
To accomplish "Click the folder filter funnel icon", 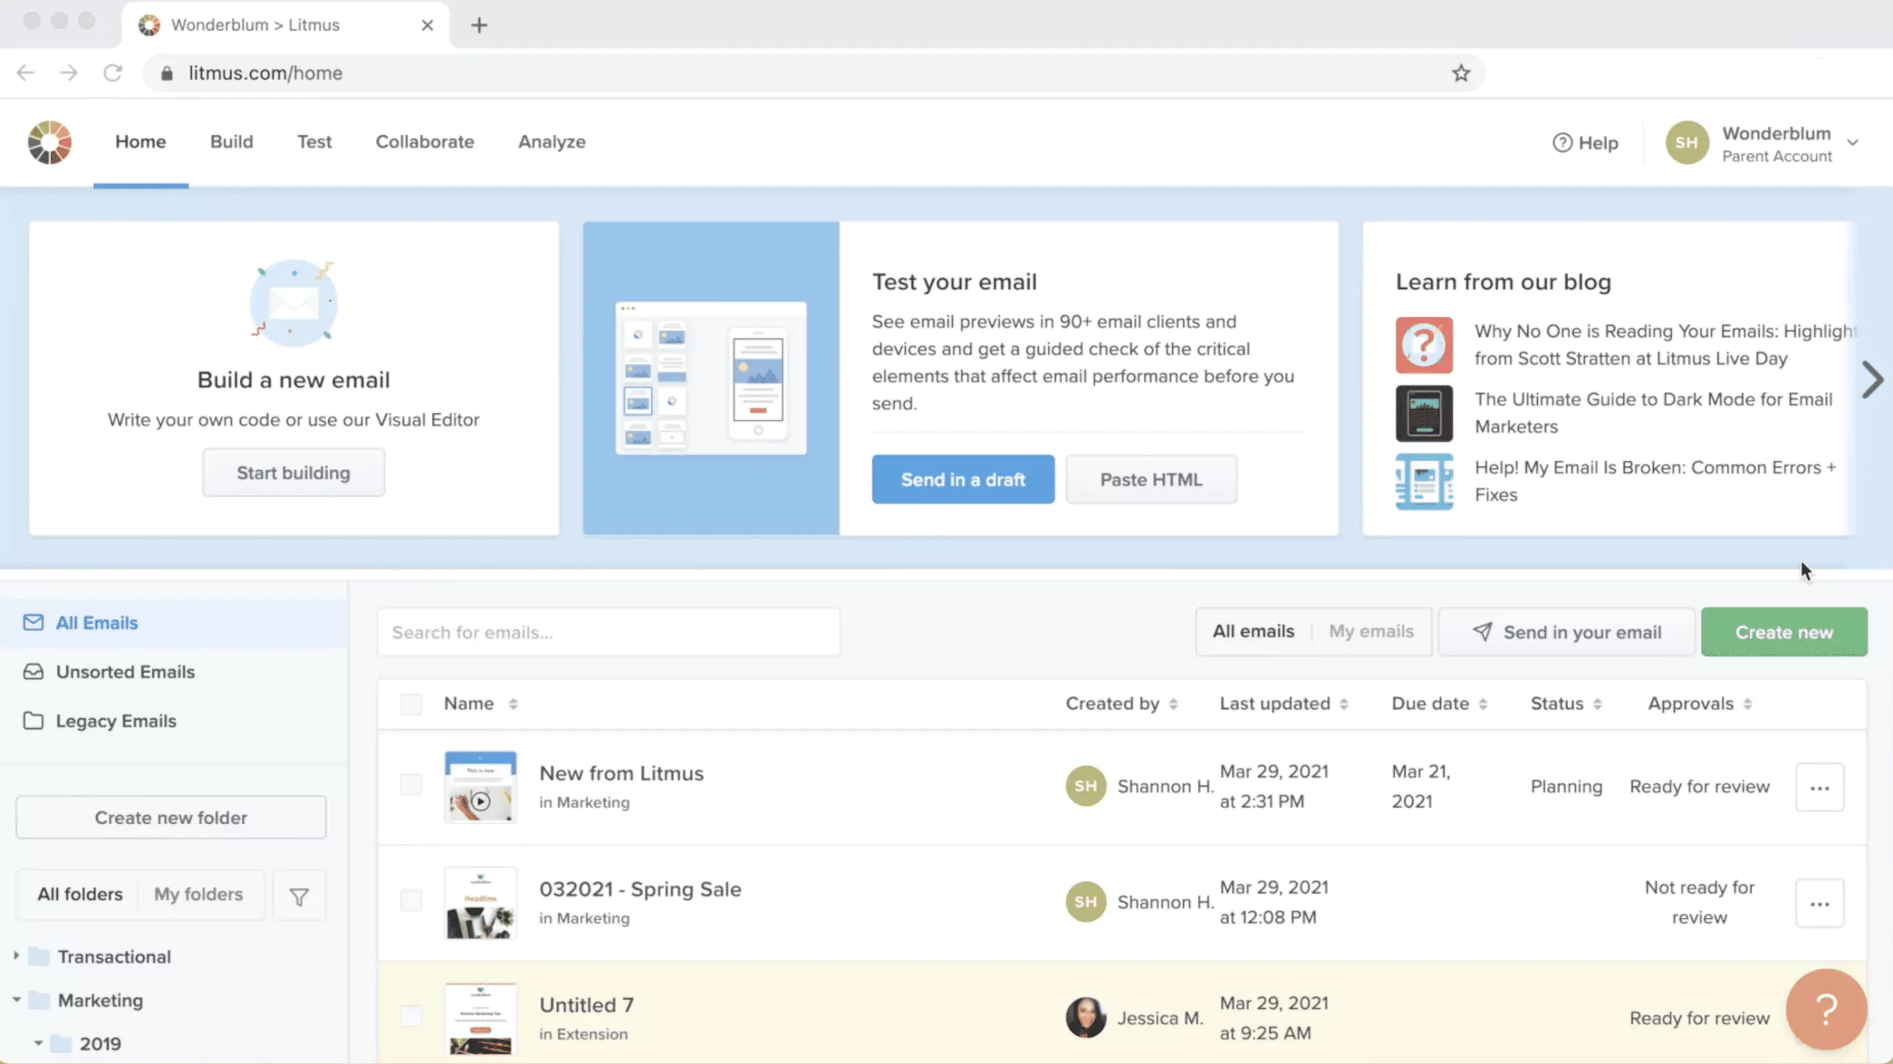I will [x=299, y=897].
